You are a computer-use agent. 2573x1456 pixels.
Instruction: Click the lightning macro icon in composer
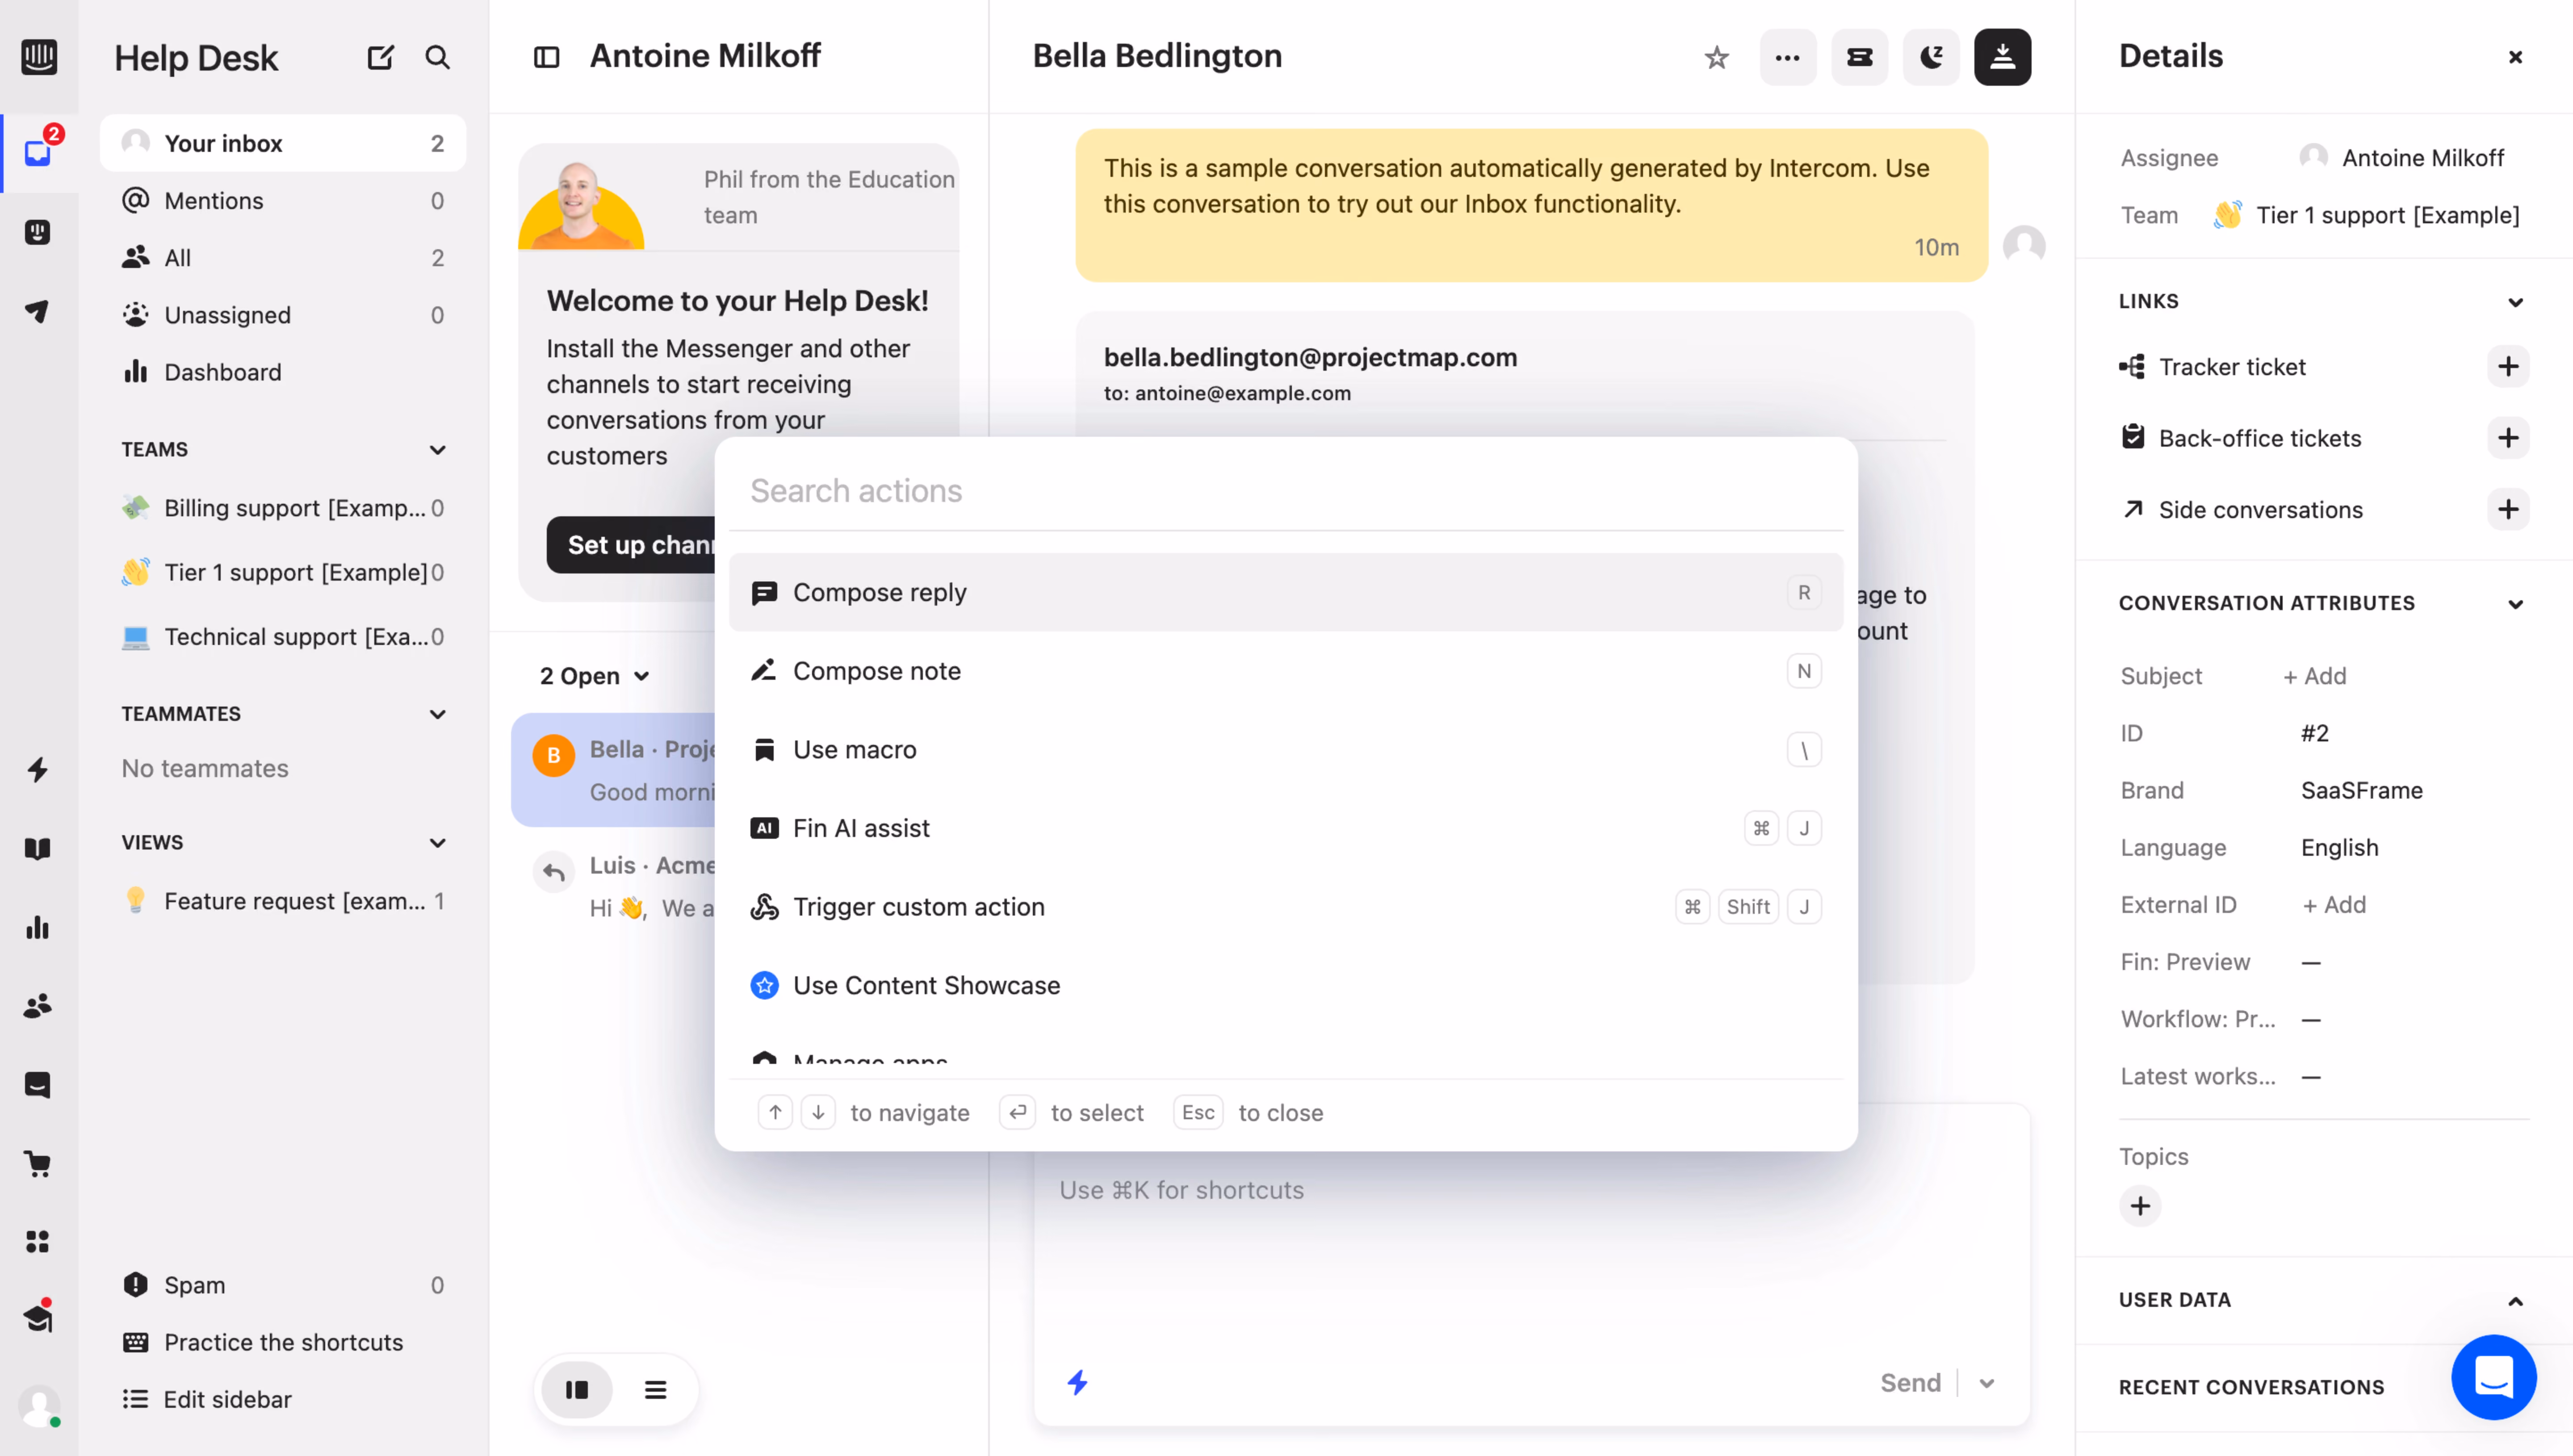click(x=1077, y=1383)
